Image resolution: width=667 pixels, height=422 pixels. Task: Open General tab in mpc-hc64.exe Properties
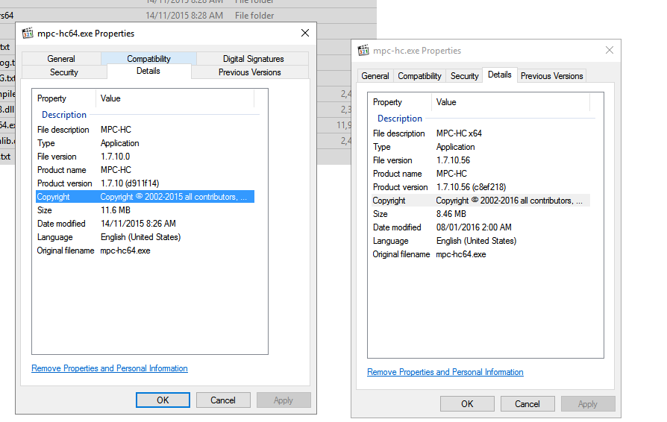point(61,59)
